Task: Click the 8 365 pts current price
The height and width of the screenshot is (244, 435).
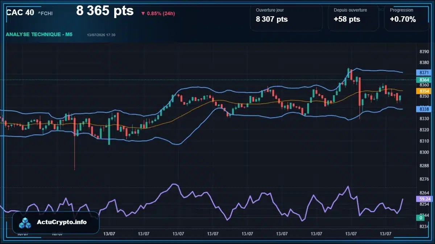Action: click(105, 10)
